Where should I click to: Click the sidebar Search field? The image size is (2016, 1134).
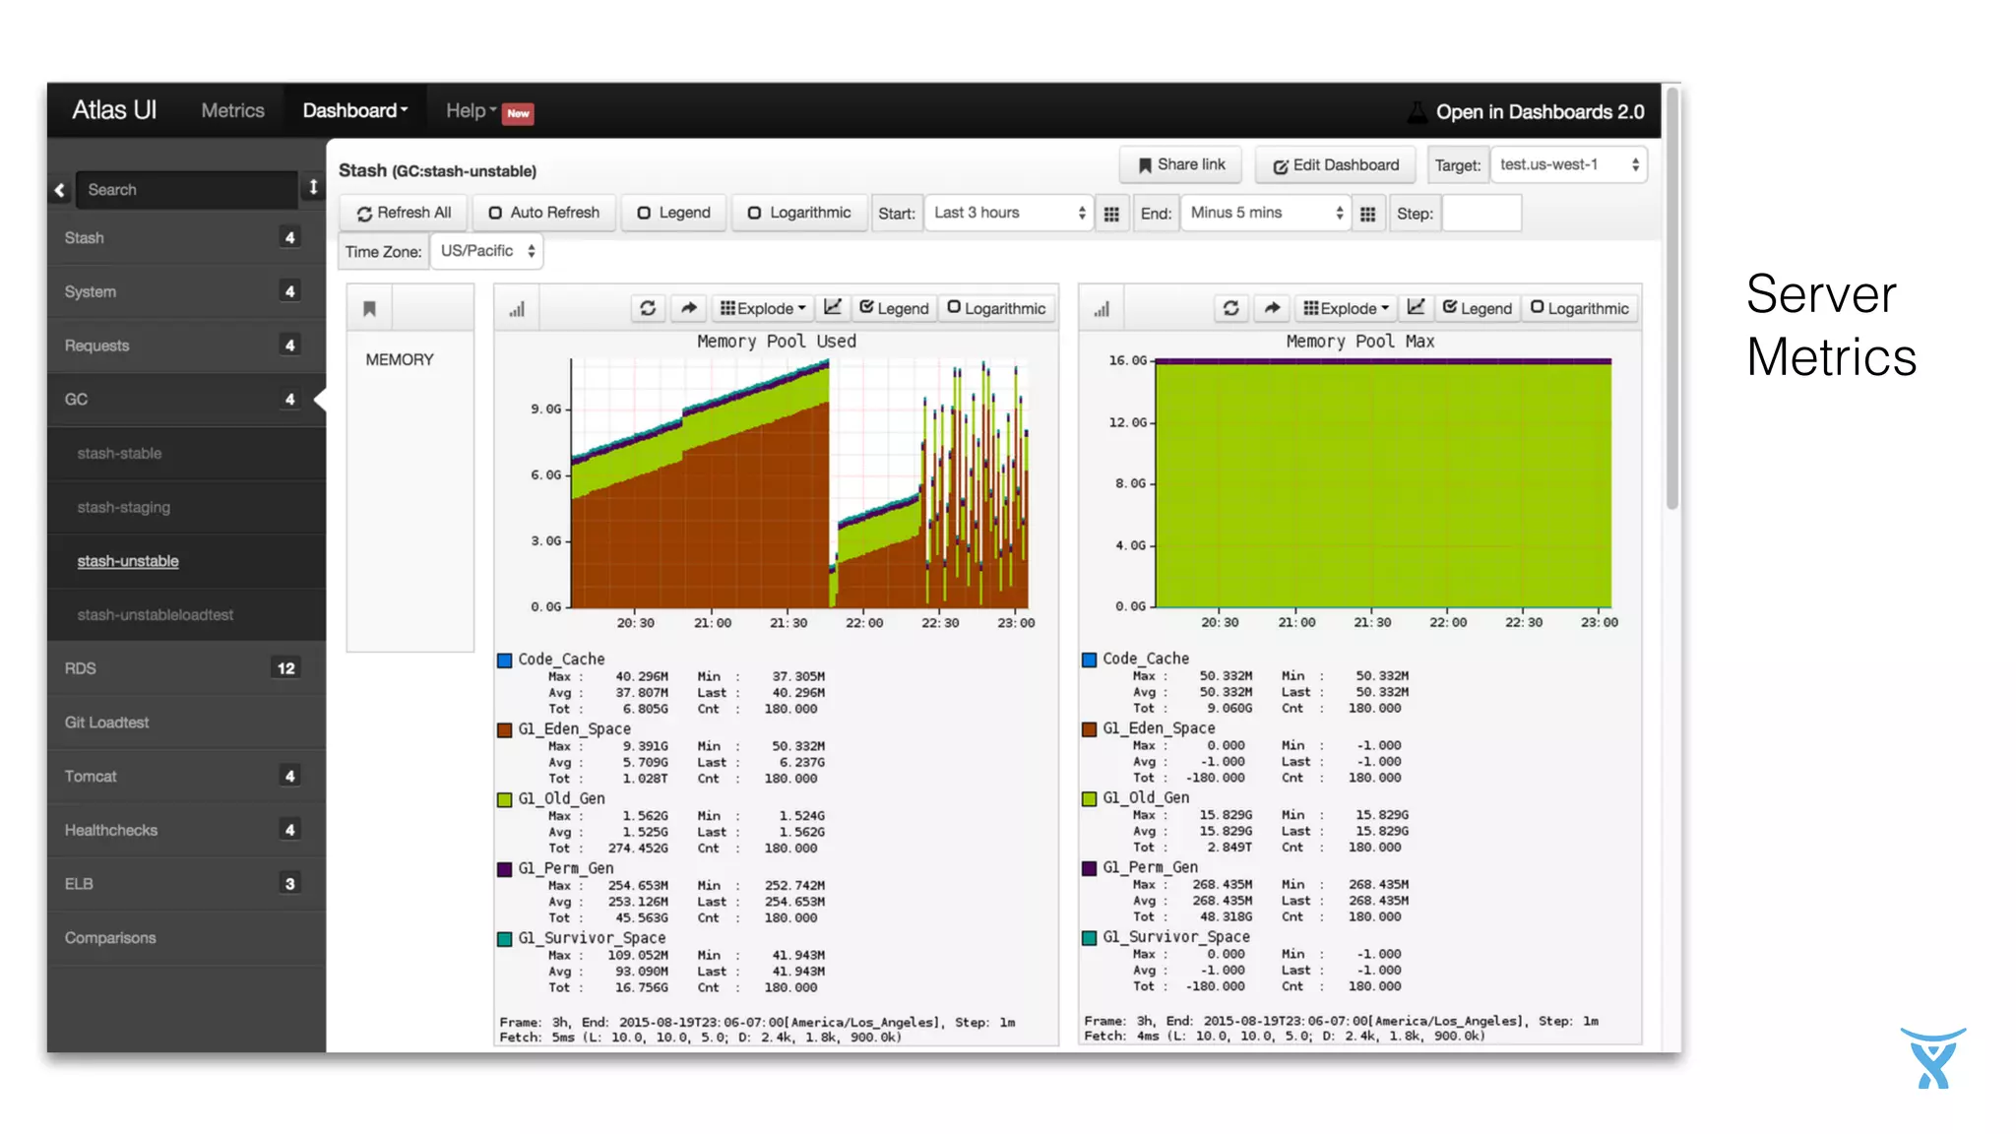[x=186, y=189]
